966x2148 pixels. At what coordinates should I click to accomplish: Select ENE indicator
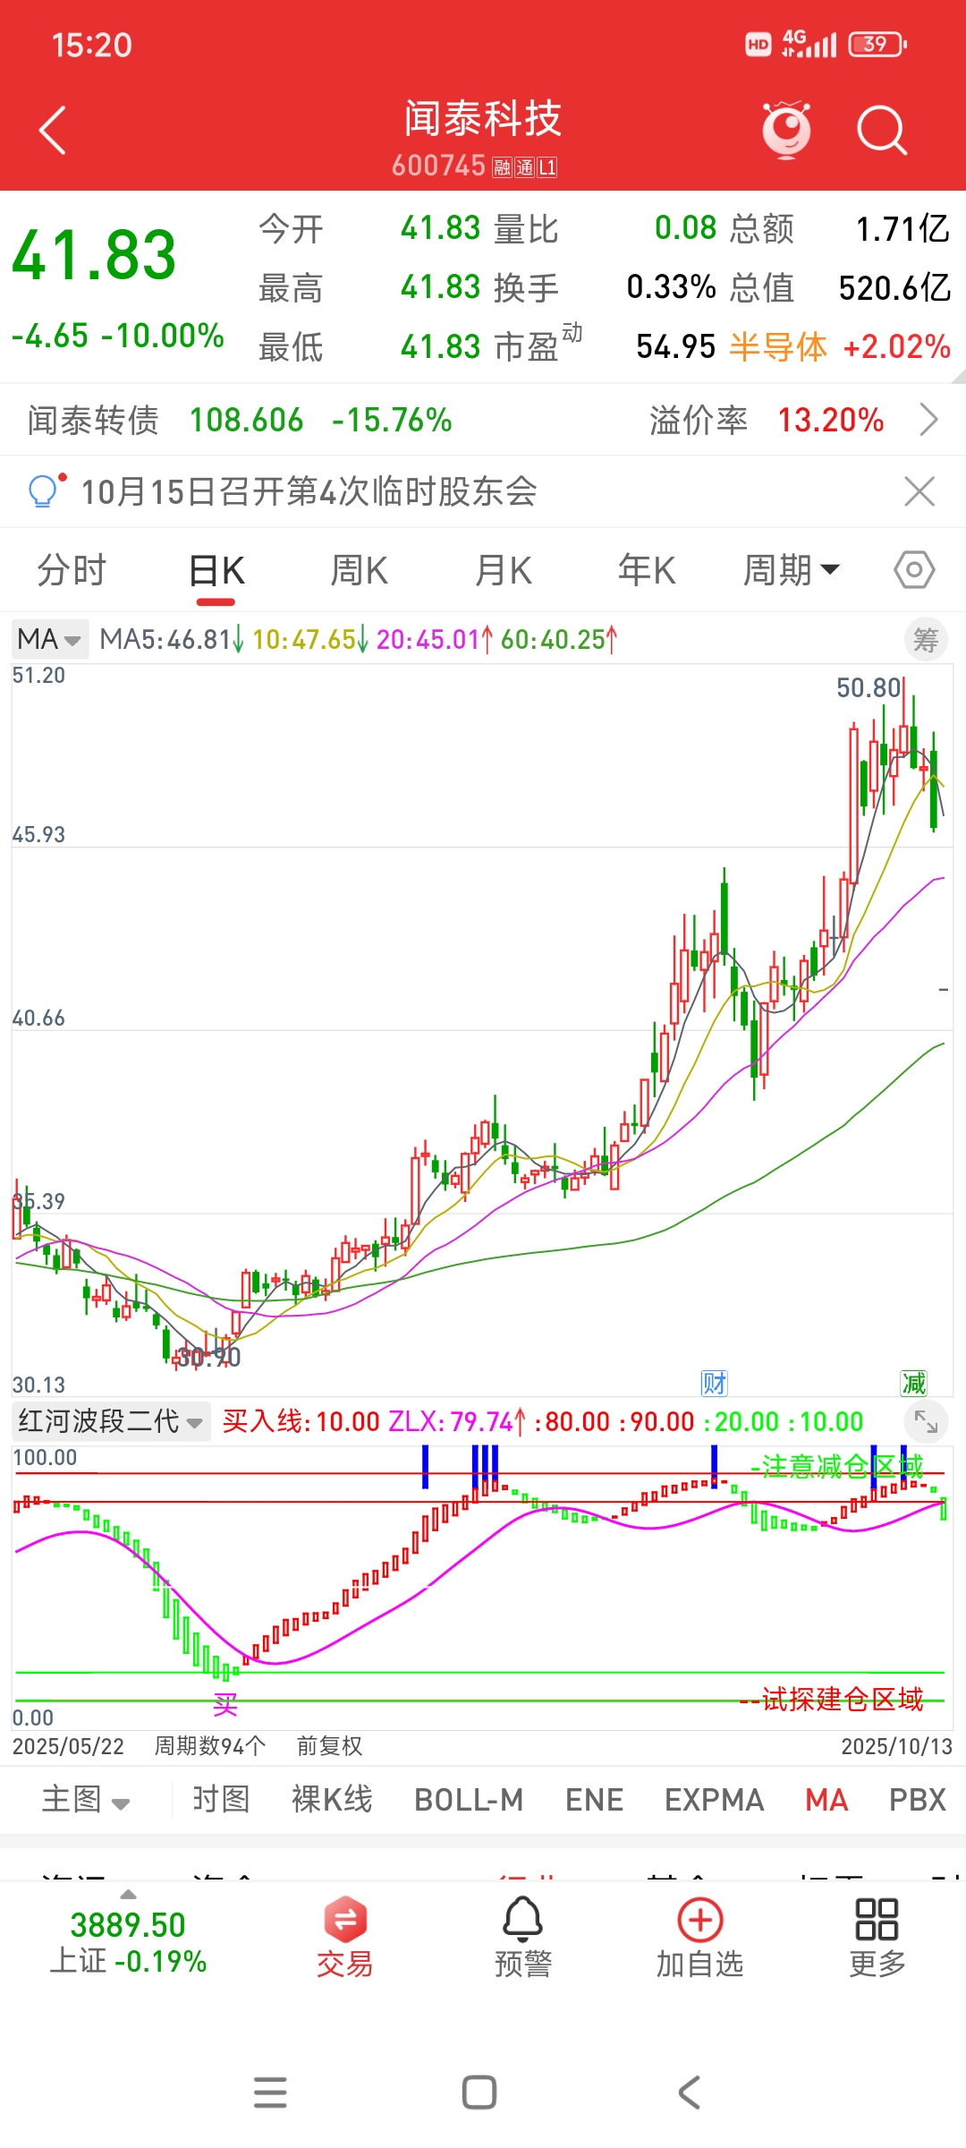(x=594, y=1800)
